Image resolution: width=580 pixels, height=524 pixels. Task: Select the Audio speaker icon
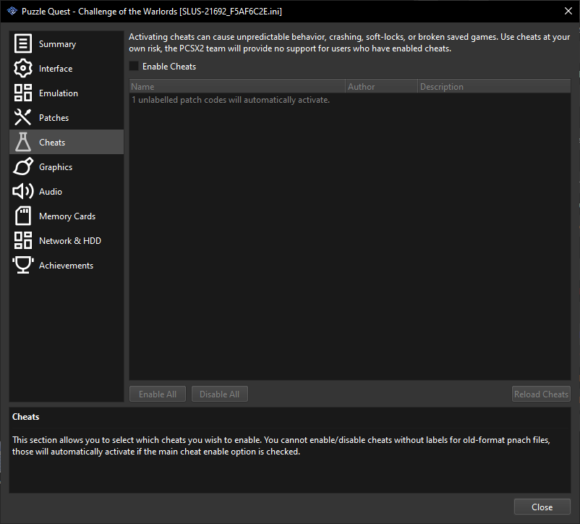(22, 191)
